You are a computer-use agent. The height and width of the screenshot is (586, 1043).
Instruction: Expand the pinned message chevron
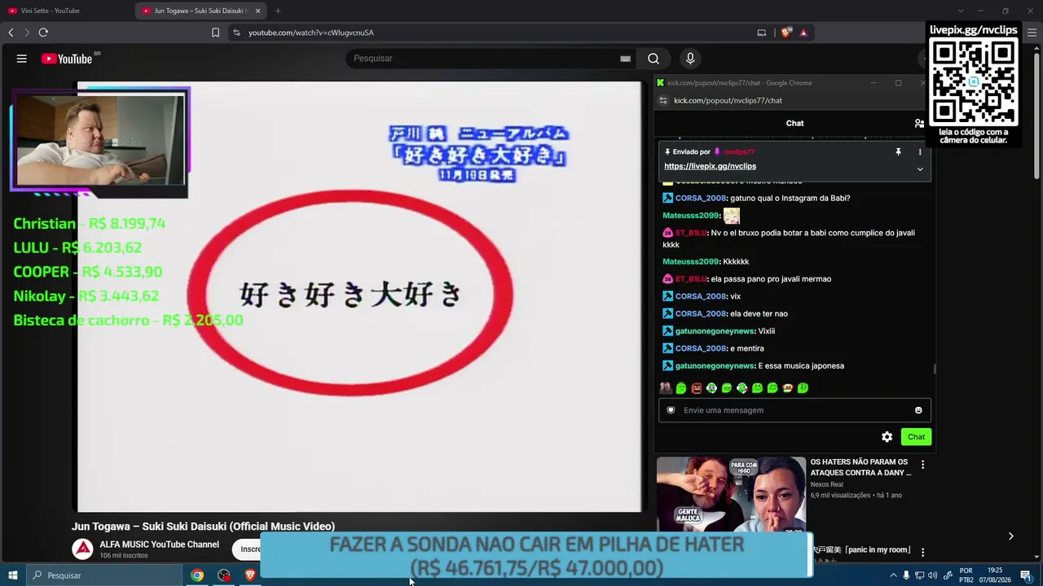point(920,169)
